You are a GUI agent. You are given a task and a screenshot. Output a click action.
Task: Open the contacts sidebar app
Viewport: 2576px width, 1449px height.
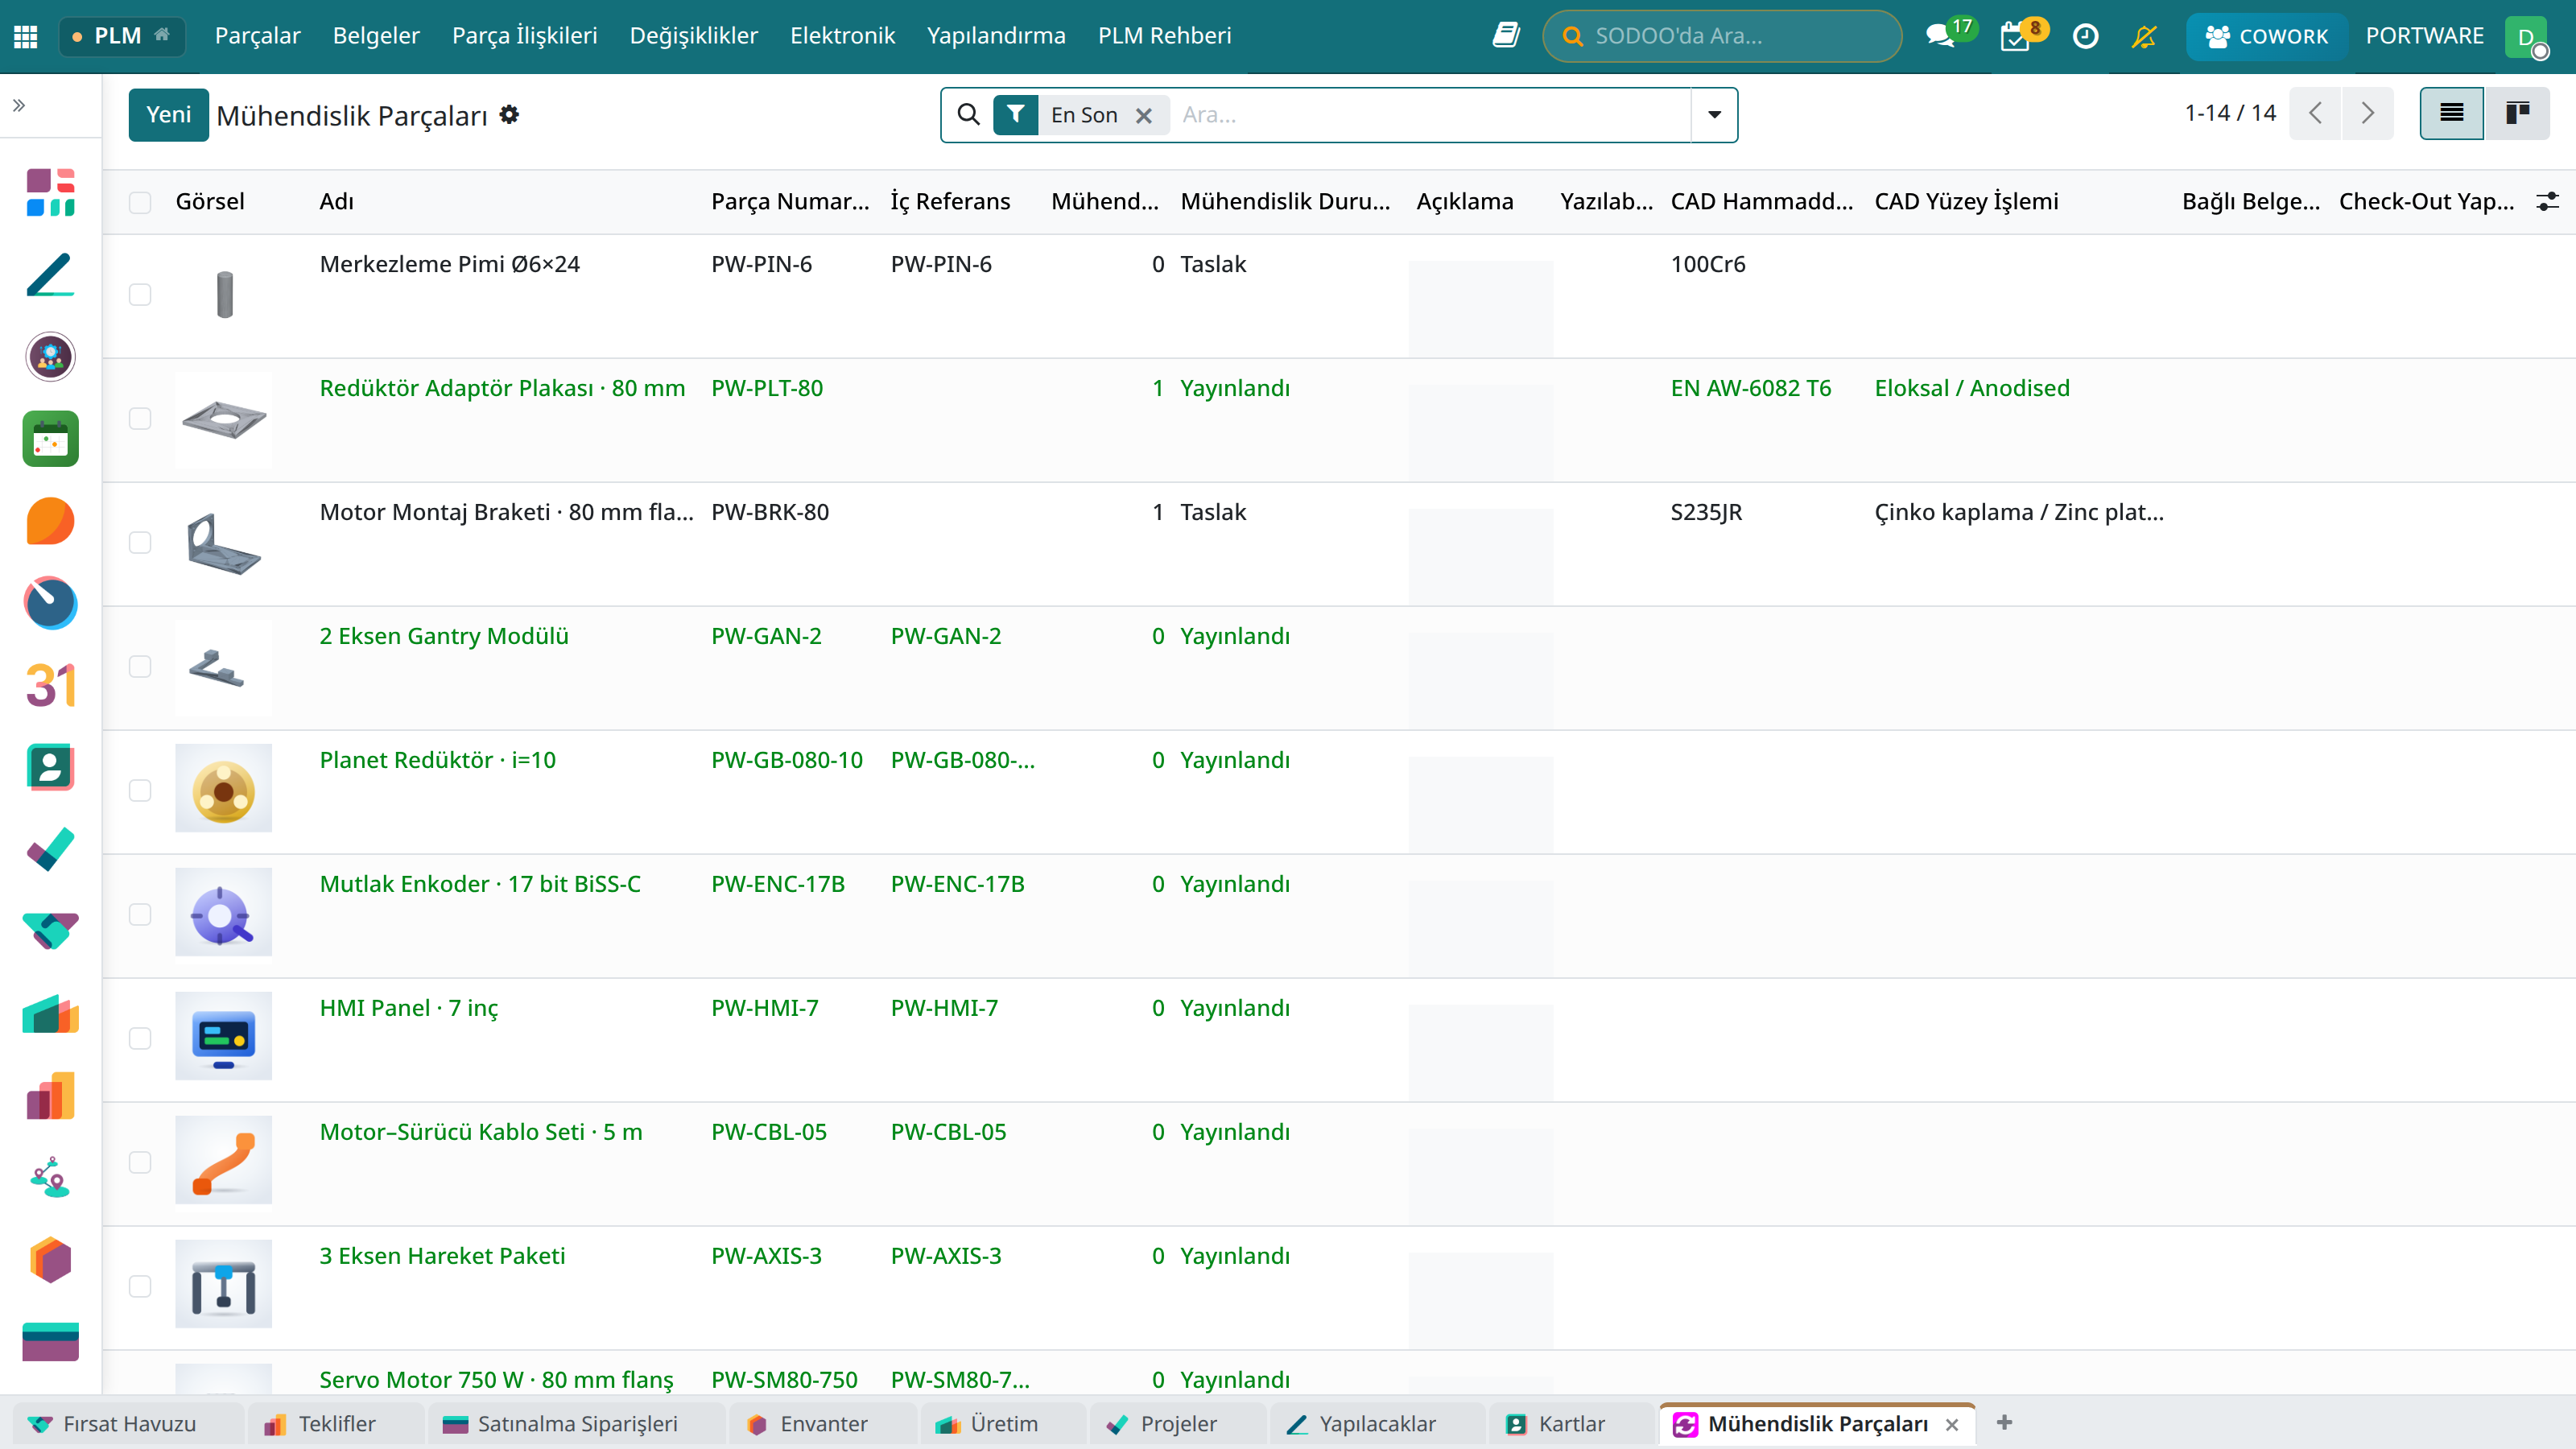tap(50, 768)
